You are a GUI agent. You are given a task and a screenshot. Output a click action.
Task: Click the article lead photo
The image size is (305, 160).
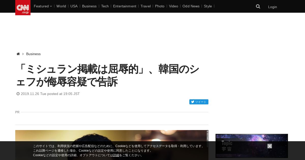(112, 145)
